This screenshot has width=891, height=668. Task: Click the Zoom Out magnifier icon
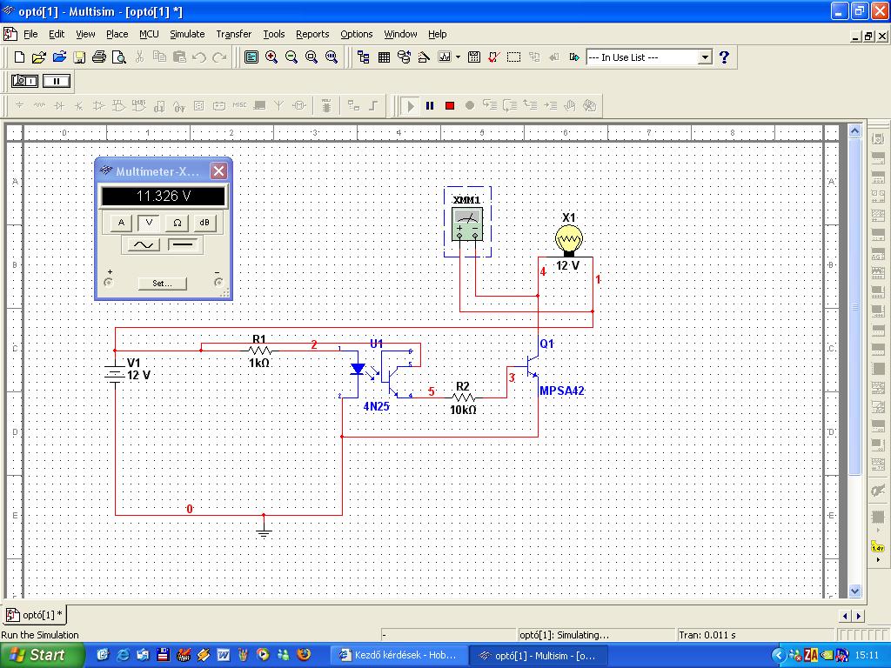coord(291,57)
